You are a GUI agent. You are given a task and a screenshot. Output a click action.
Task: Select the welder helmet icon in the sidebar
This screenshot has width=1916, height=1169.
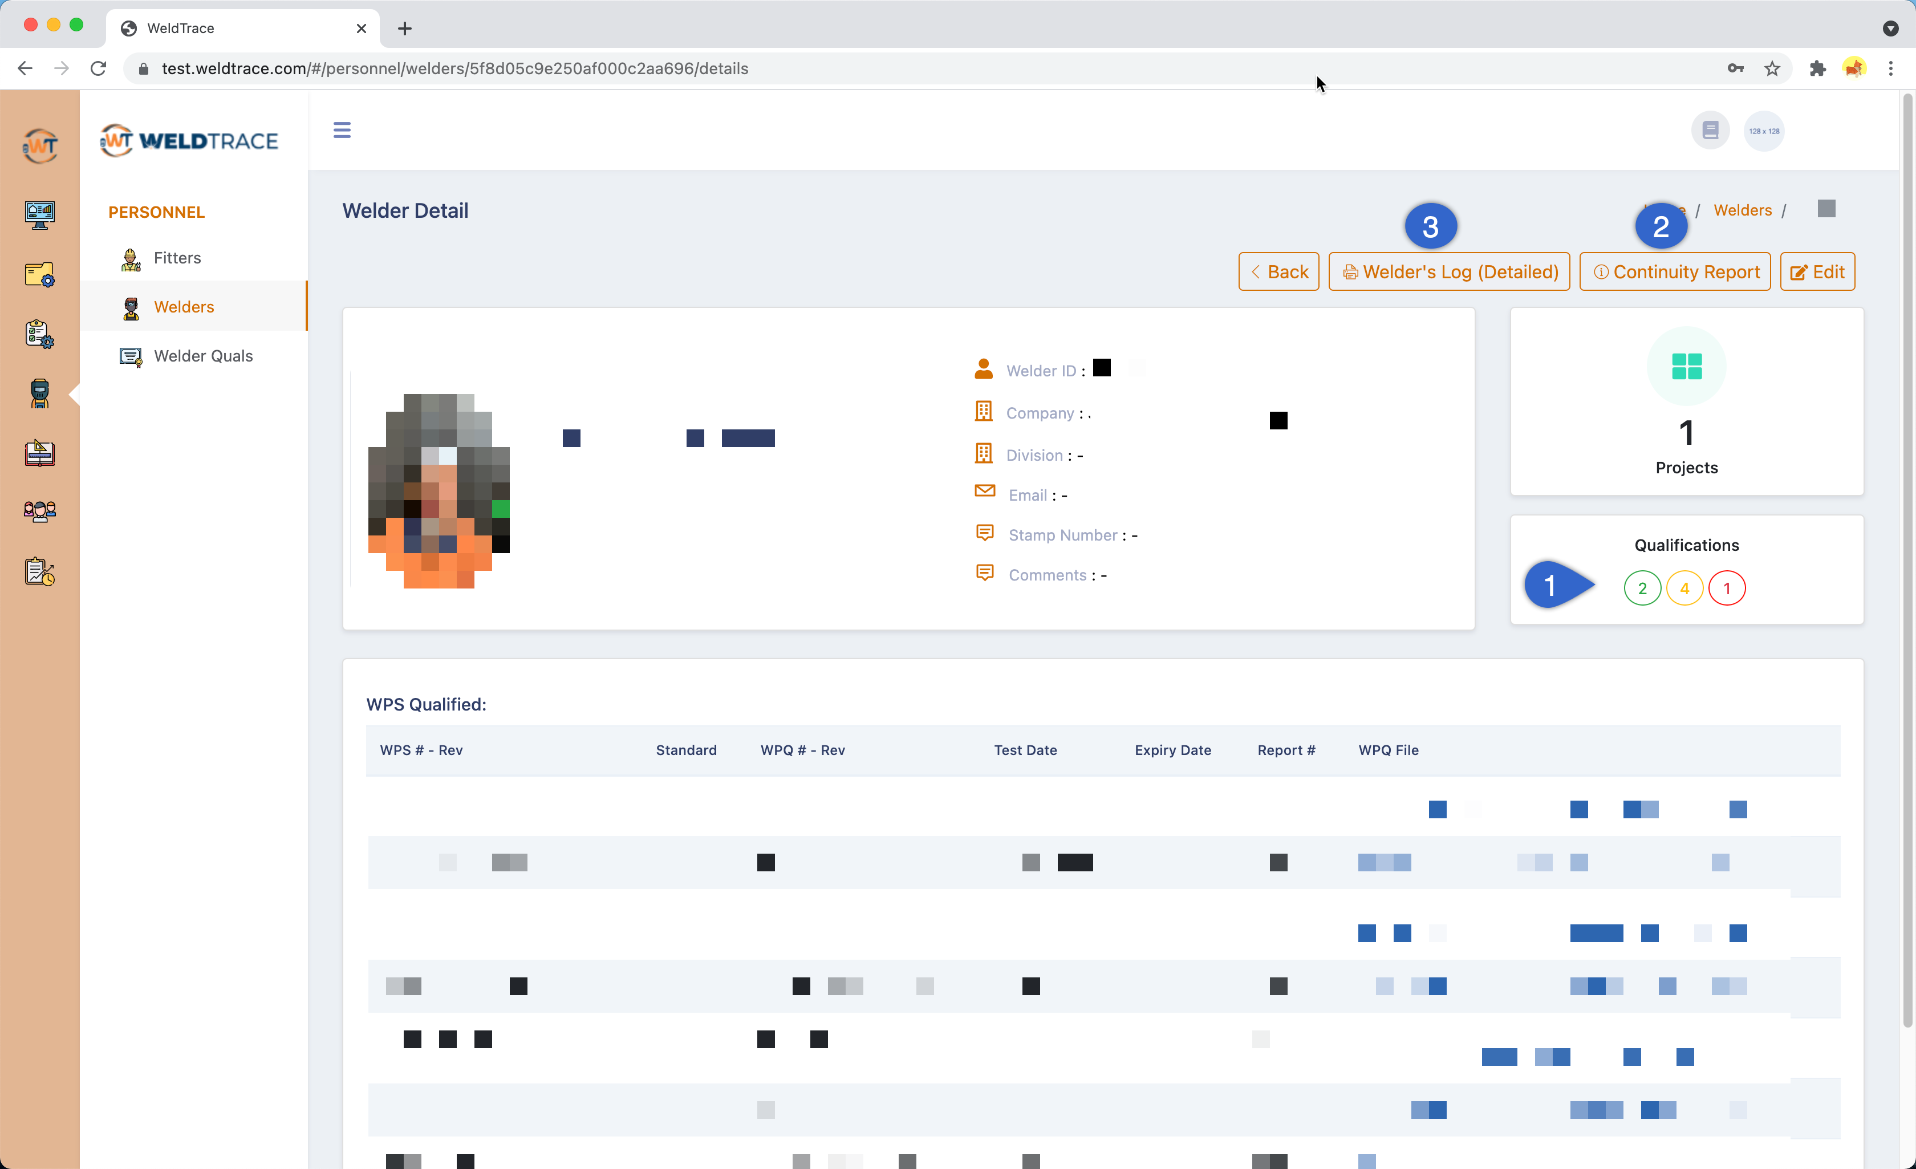click(x=40, y=395)
